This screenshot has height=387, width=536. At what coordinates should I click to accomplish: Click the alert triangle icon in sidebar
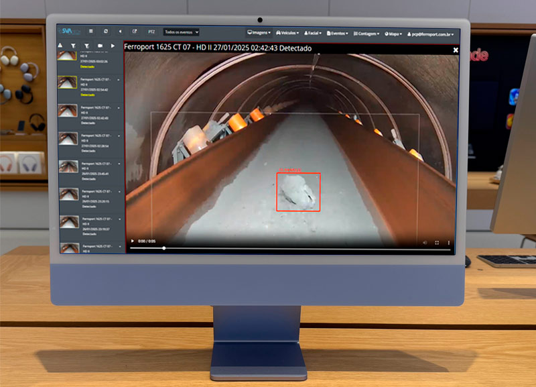tap(61, 46)
